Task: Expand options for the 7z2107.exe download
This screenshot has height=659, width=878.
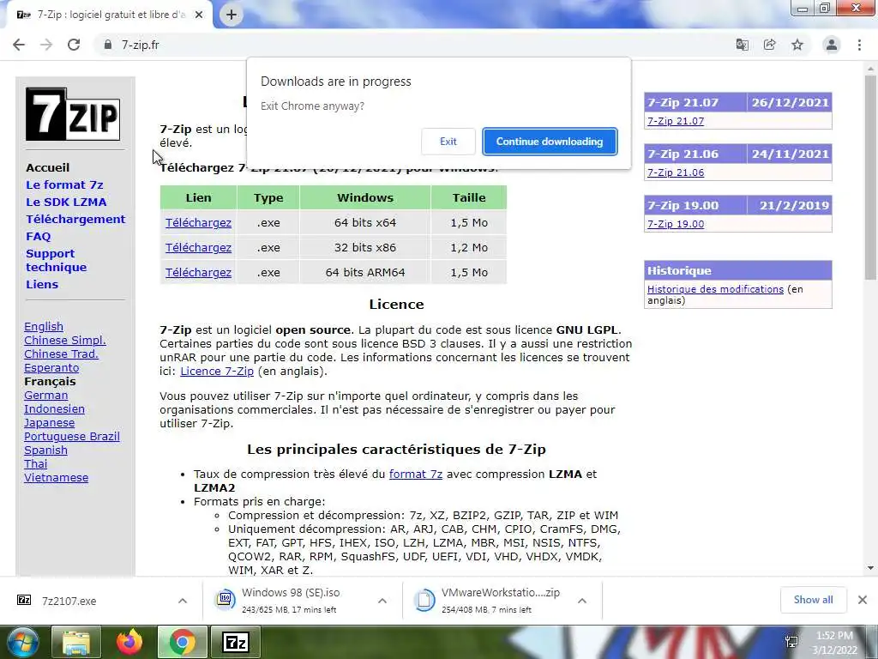Action: pos(183,601)
